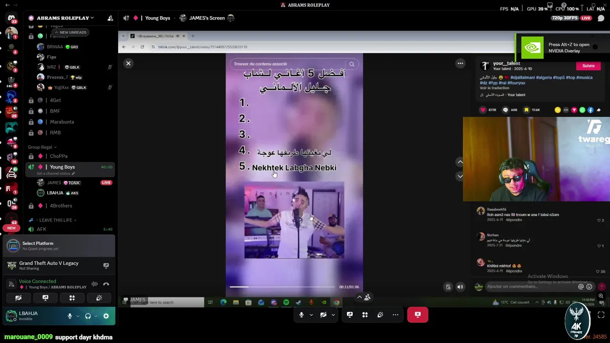The height and width of the screenshot is (343, 610).
Task: Open voice connection details signal icon
Action: pos(11,284)
